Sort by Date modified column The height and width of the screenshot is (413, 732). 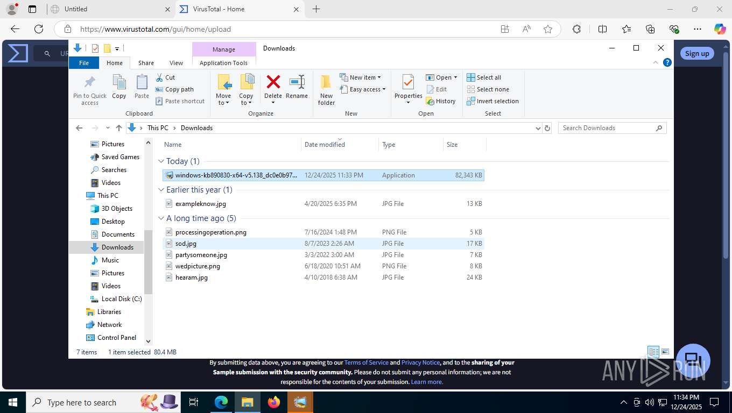340,145
